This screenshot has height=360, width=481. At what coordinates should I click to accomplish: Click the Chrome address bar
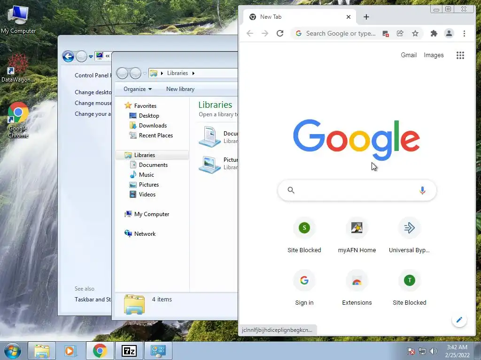point(341,33)
